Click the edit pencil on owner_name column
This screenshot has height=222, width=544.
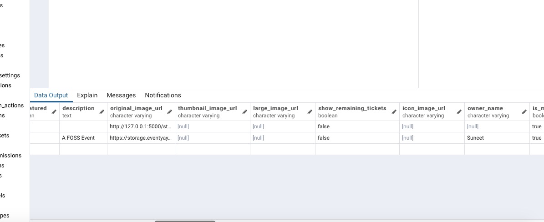pos(524,112)
